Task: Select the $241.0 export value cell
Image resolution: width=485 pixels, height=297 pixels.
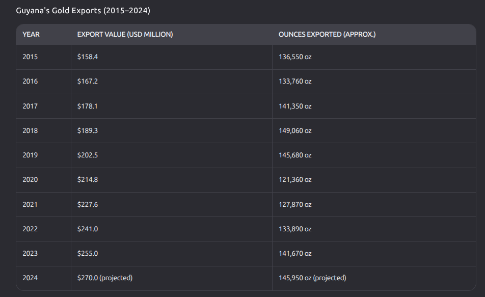Action: (88, 229)
